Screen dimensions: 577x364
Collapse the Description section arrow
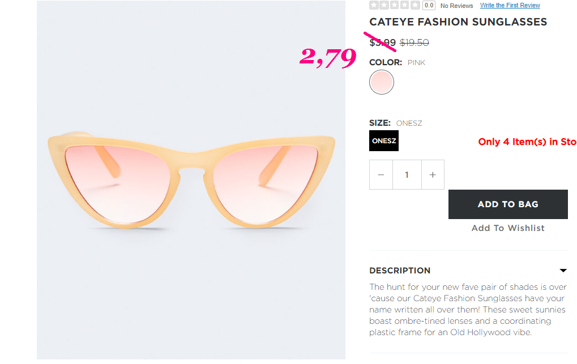click(x=563, y=271)
